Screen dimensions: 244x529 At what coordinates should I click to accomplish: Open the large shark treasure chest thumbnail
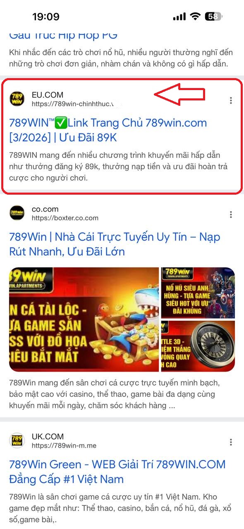(84, 319)
